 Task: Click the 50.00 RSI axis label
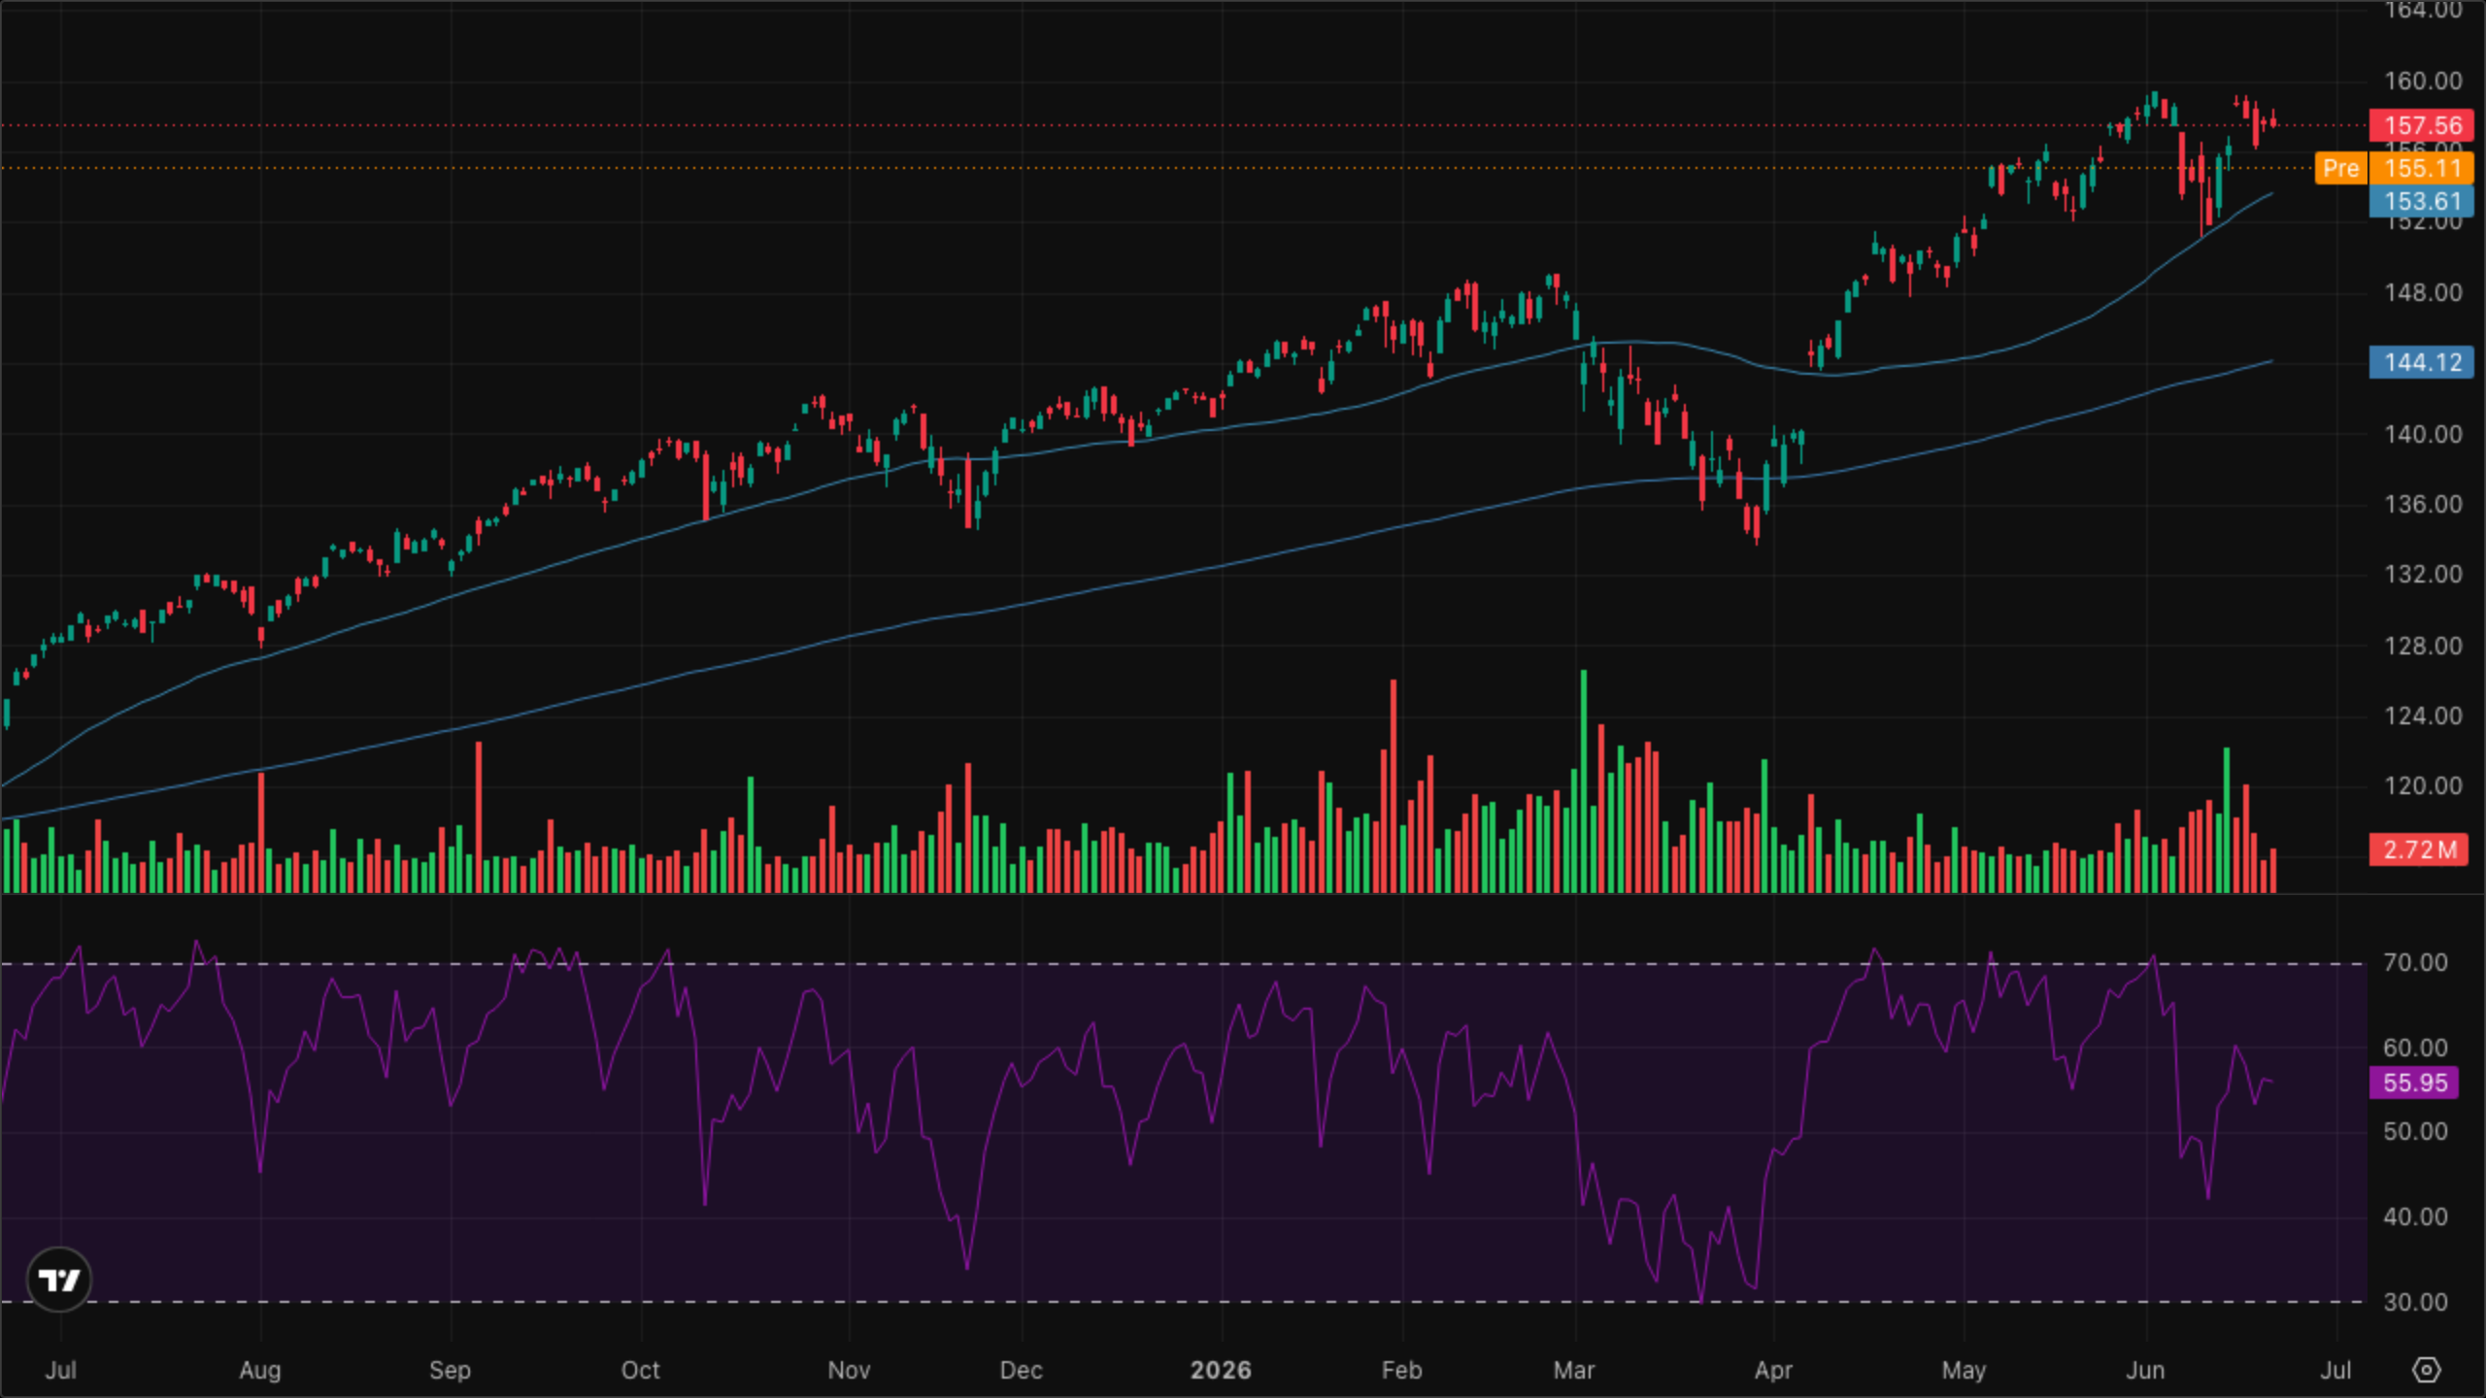(2415, 1131)
